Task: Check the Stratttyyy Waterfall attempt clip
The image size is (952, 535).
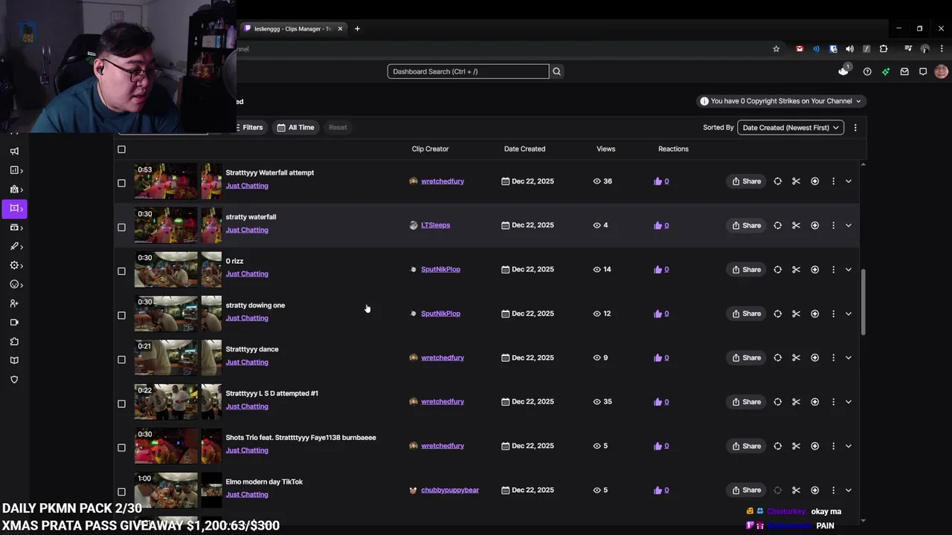Action: (x=121, y=183)
